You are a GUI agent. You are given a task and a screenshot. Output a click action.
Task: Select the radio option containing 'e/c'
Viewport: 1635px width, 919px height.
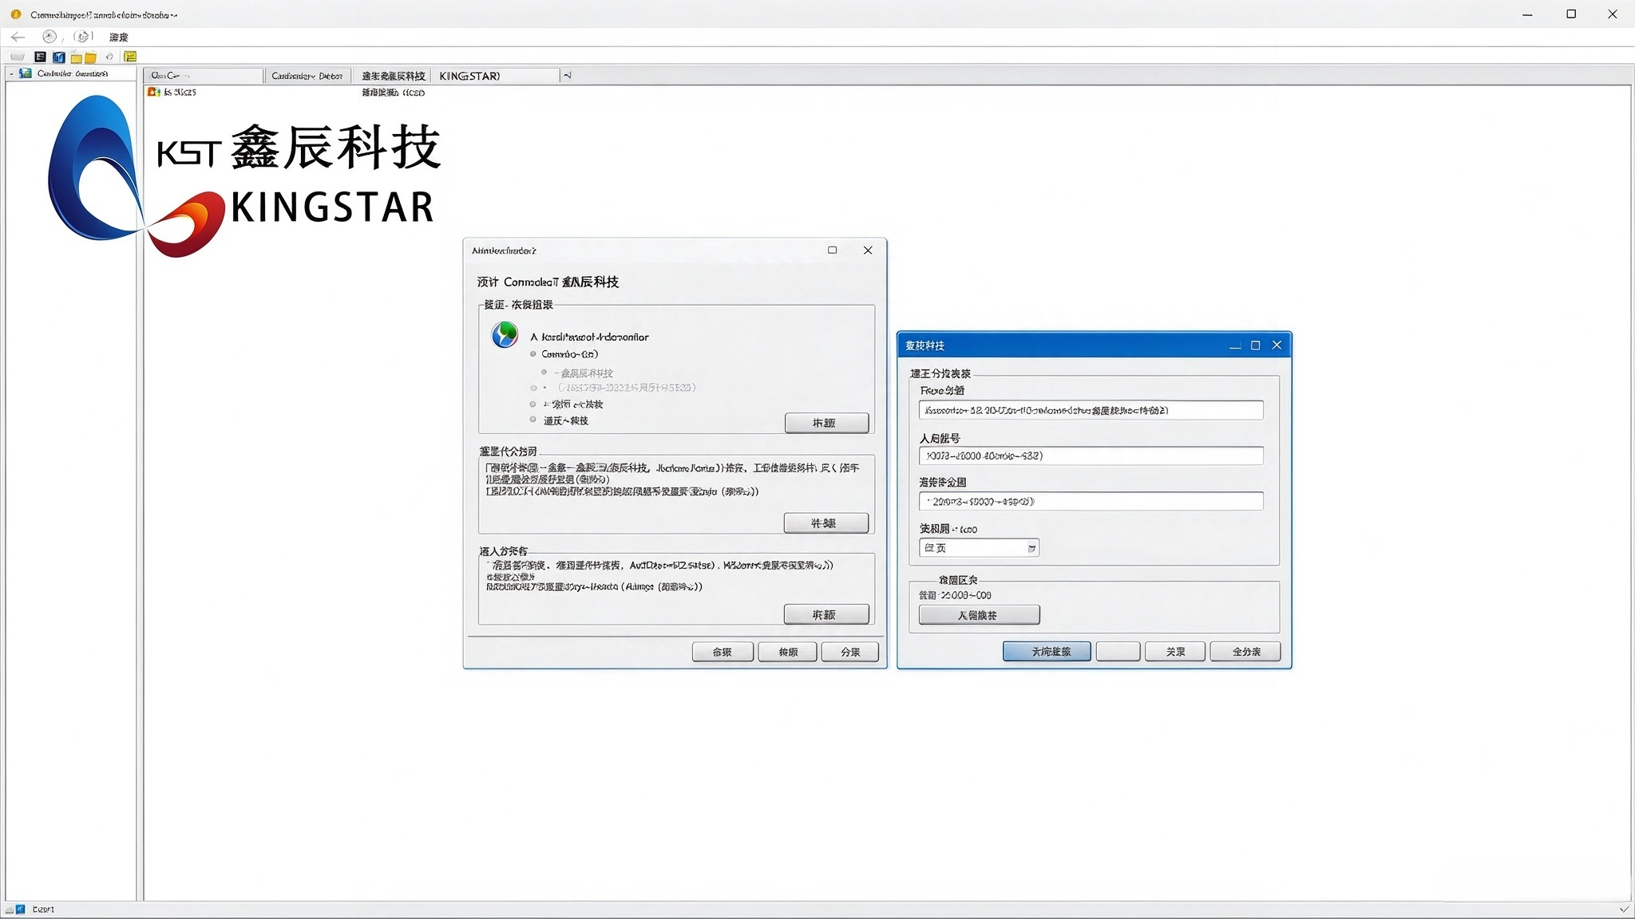pos(533,404)
